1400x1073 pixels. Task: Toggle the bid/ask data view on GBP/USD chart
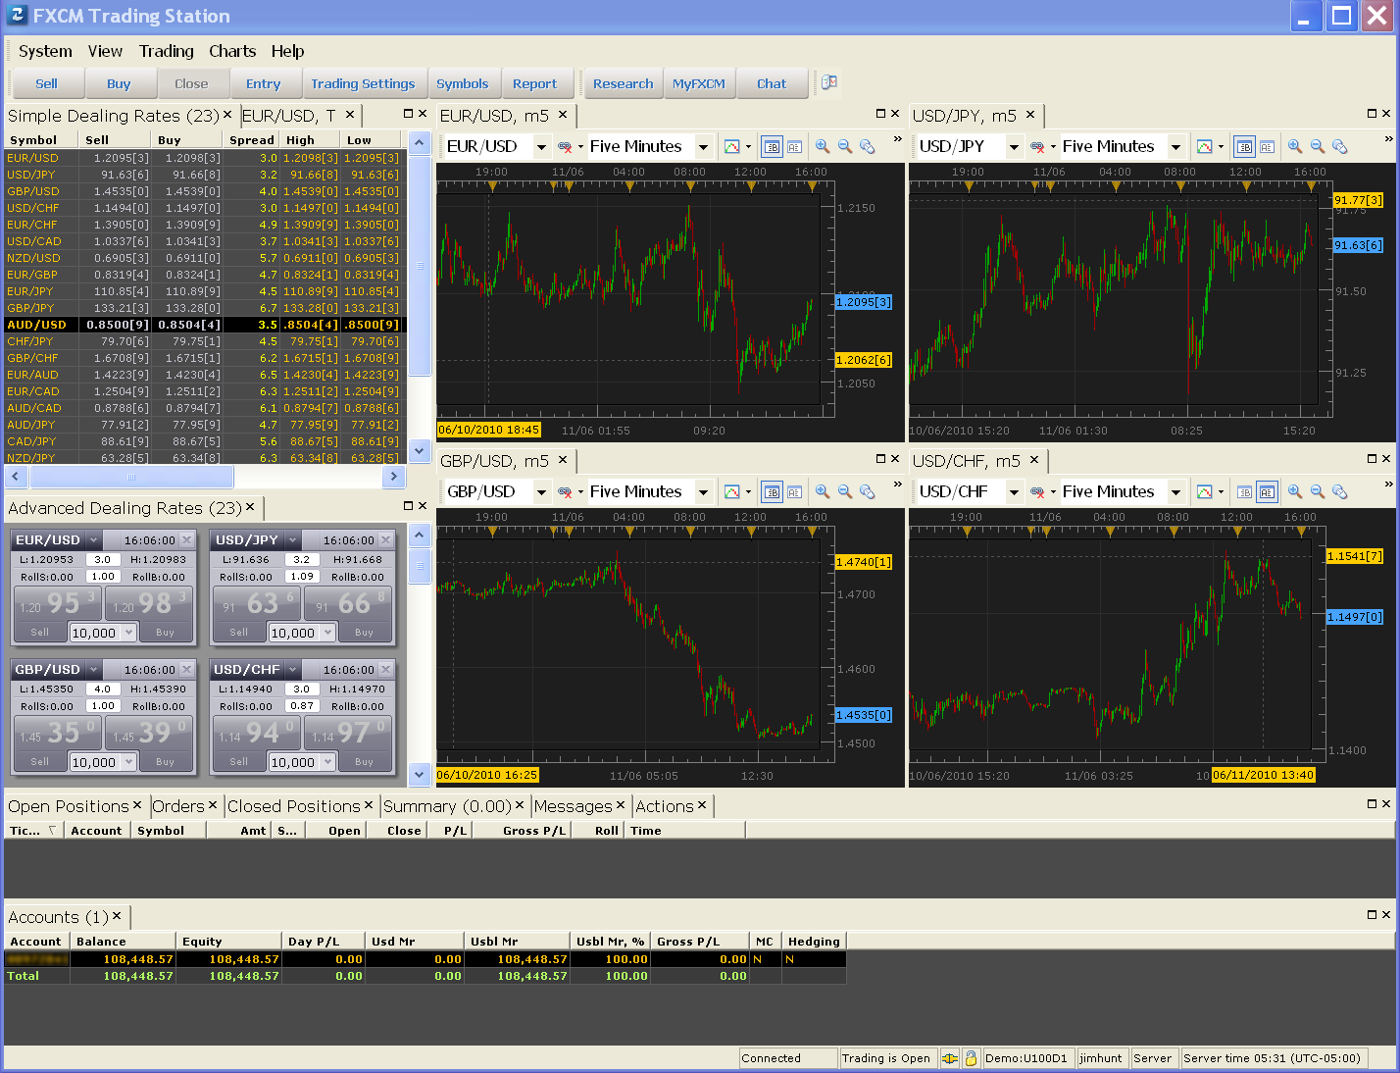(773, 491)
